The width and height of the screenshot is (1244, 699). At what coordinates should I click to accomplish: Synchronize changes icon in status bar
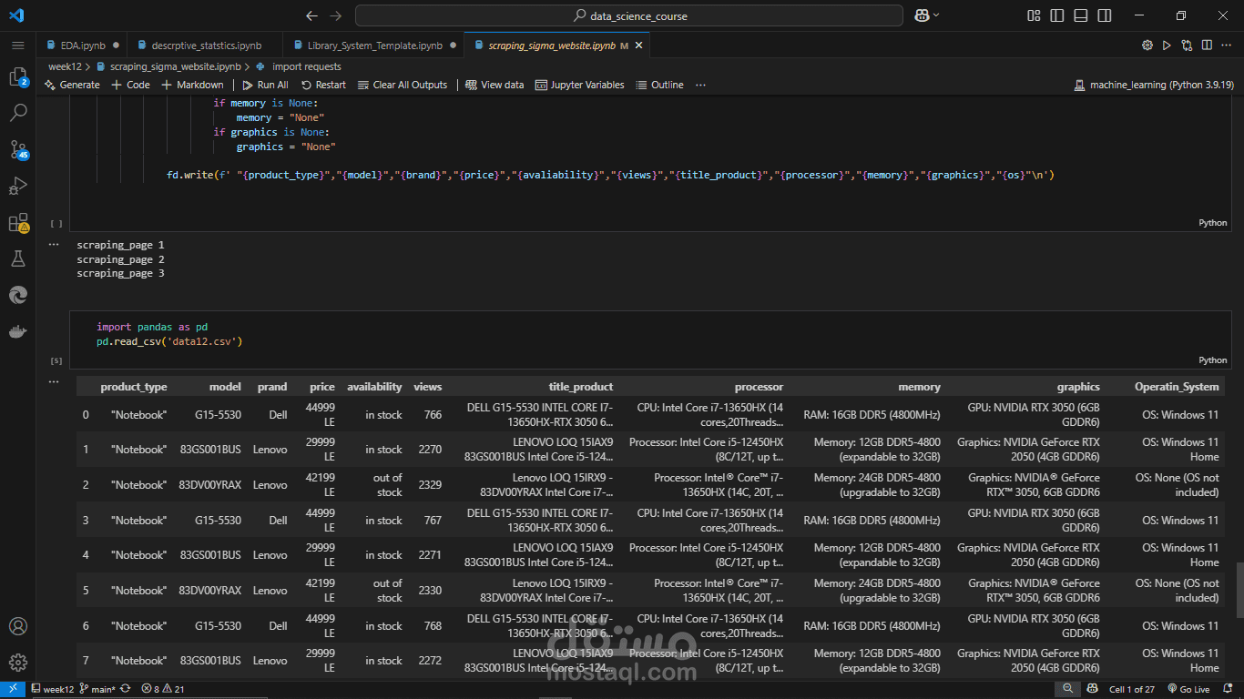pos(126,689)
